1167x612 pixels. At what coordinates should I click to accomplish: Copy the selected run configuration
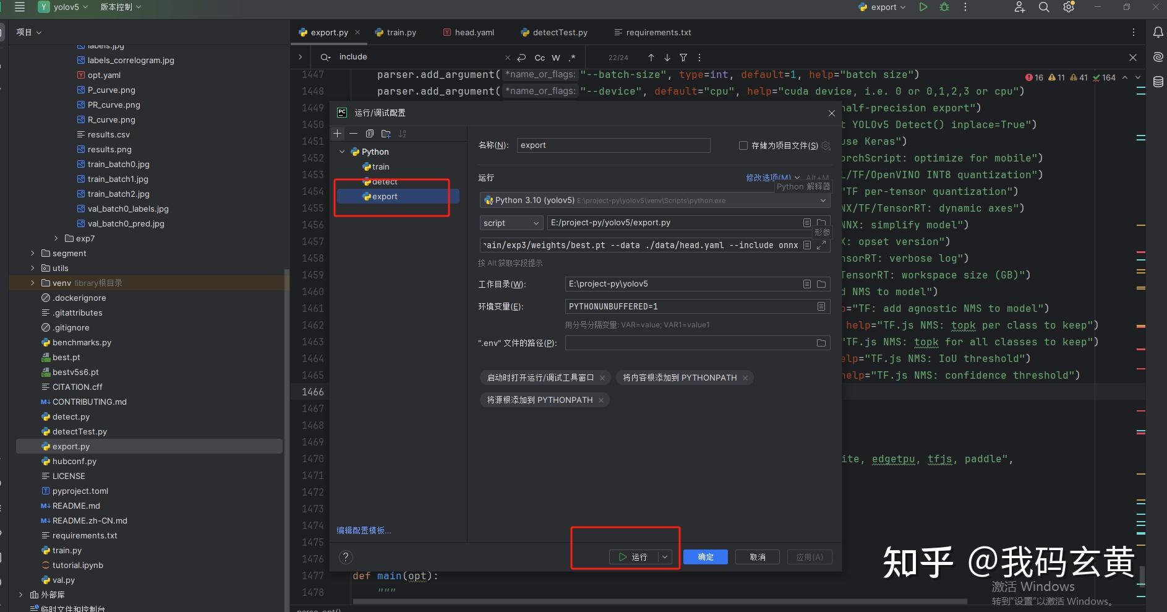click(x=370, y=133)
